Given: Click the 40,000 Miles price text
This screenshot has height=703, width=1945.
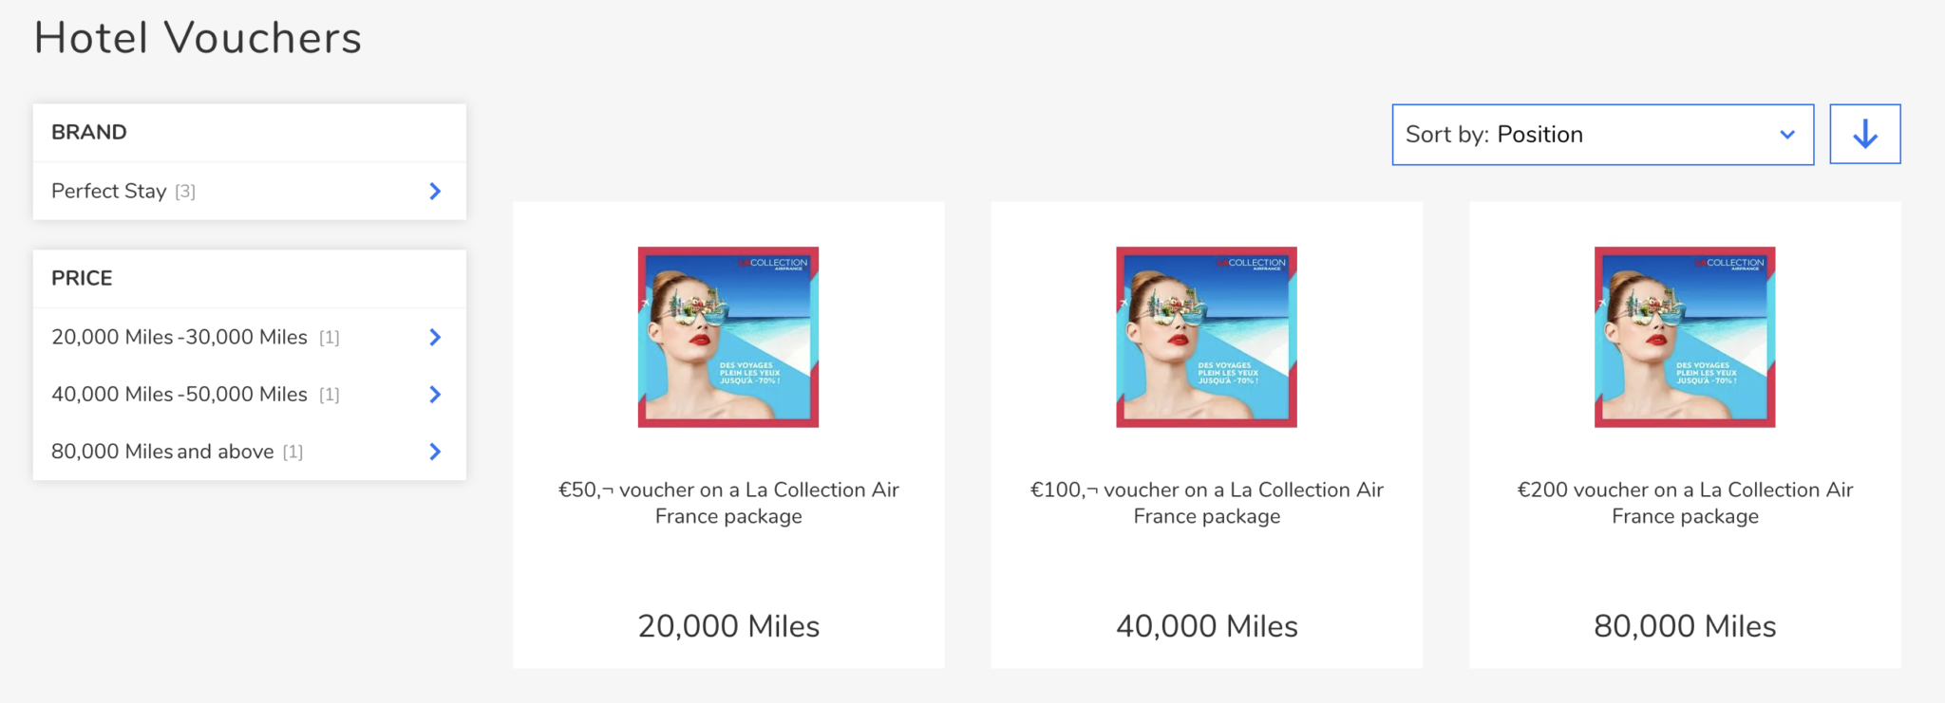Looking at the screenshot, I should [1206, 626].
